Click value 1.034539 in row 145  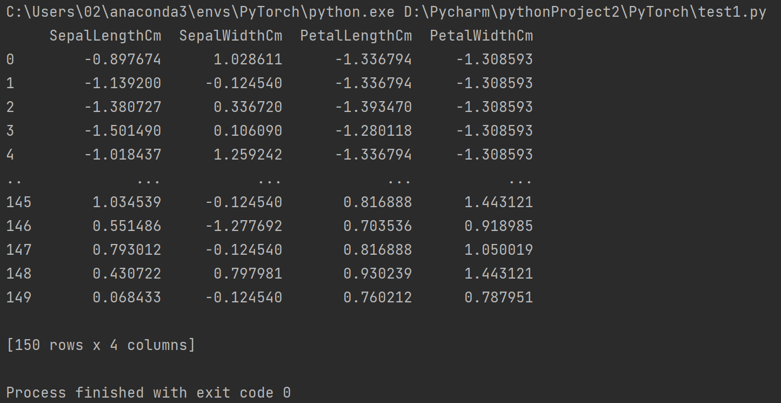click(x=127, y=202)
